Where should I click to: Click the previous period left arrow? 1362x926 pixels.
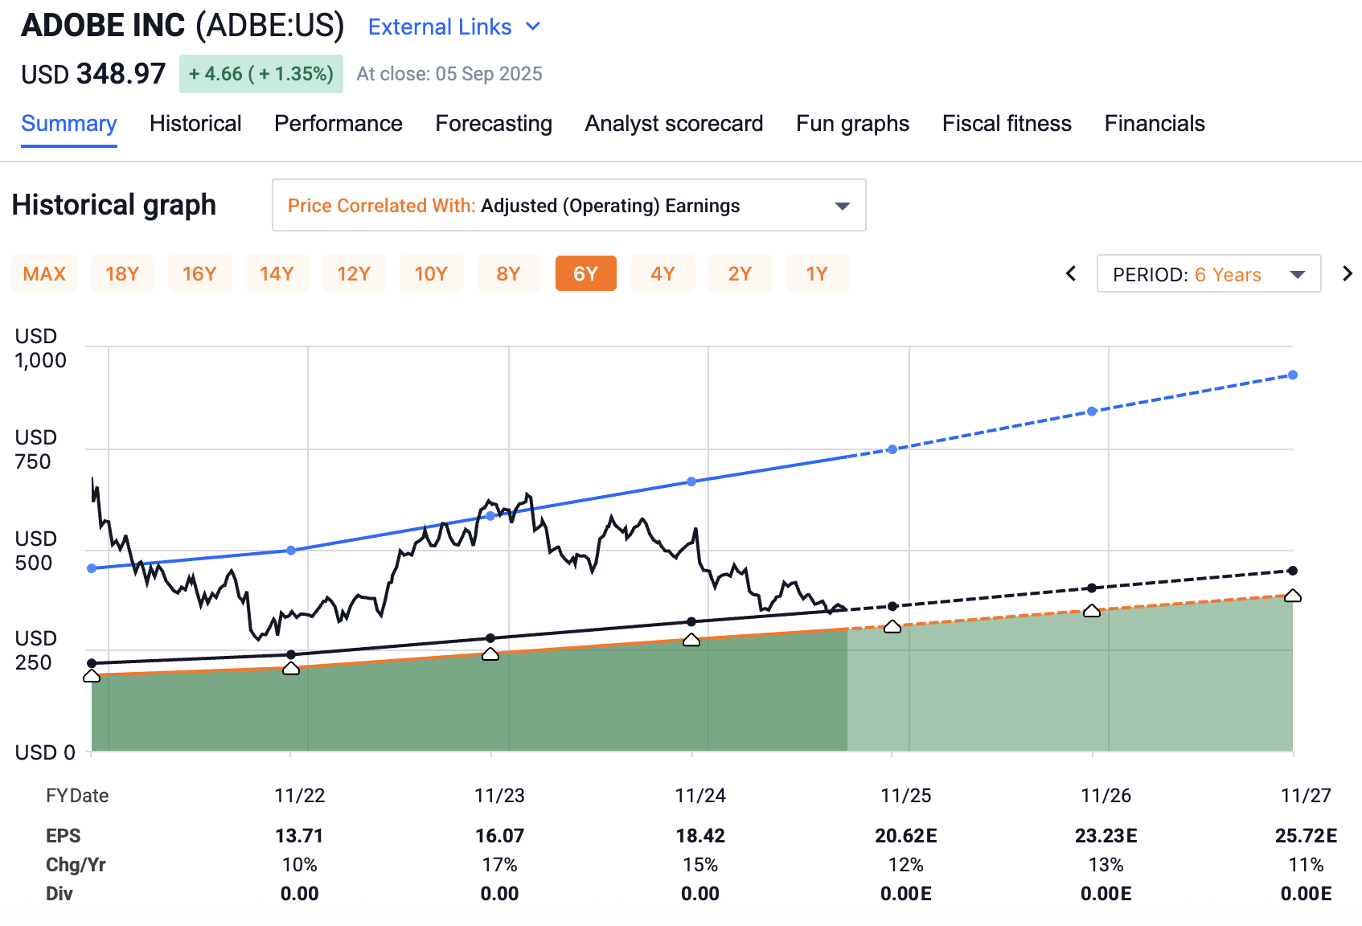[x=1071, y=274]
